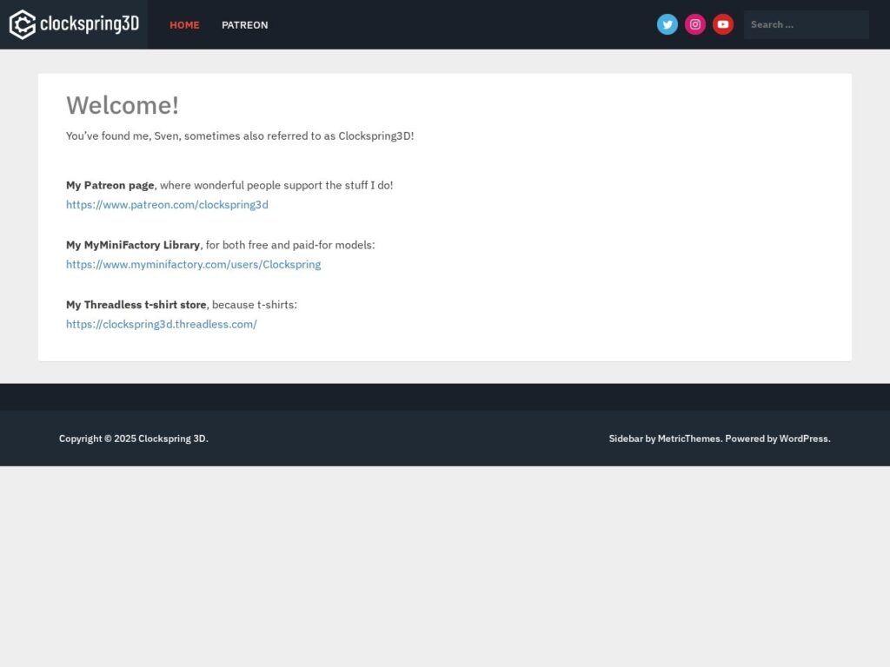Open the Instagram social icon
890x667 pixels.
695,24
